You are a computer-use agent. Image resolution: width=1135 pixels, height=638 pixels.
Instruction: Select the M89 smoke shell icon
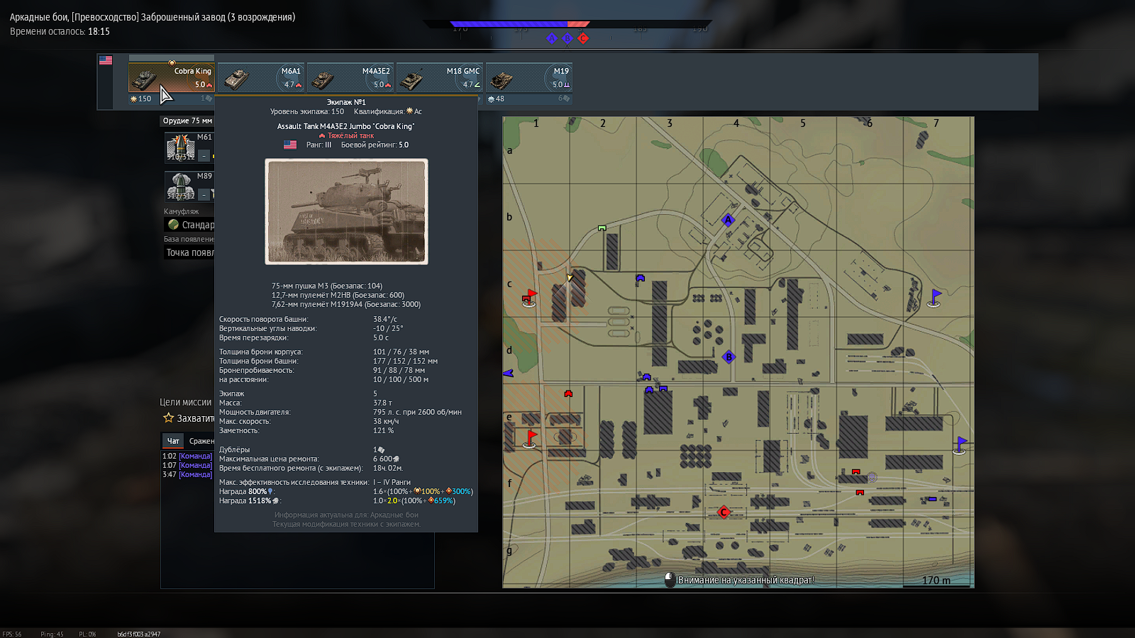coord(180,186)
